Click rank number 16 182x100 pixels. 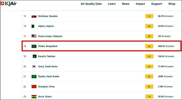25,26
